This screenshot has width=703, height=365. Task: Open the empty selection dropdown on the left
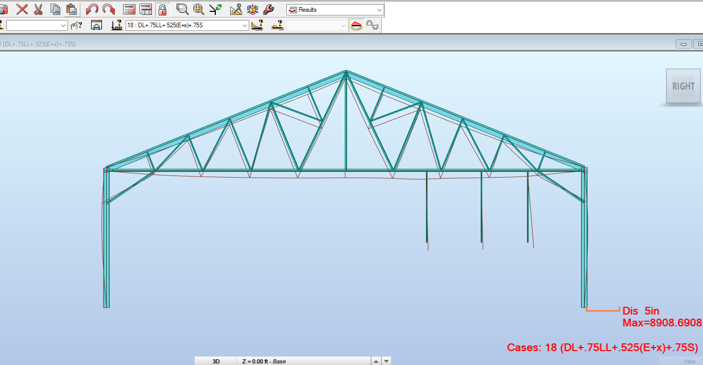point(37,25)
